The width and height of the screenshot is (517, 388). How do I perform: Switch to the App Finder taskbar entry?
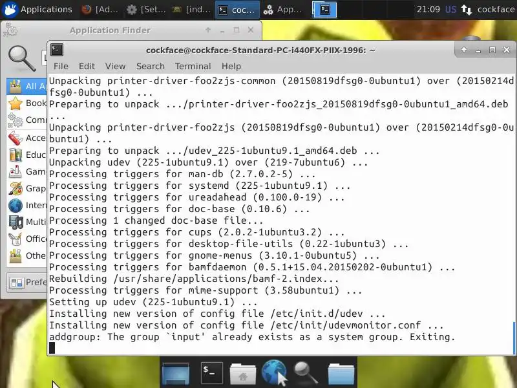(x=283, y=10)
